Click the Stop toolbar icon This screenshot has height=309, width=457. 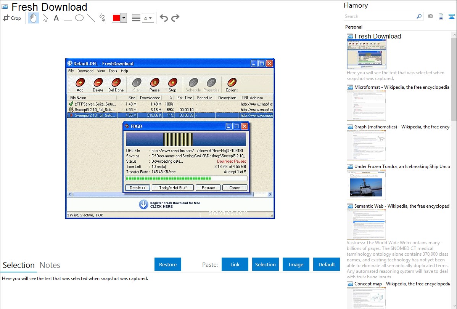tap(172, 85)
